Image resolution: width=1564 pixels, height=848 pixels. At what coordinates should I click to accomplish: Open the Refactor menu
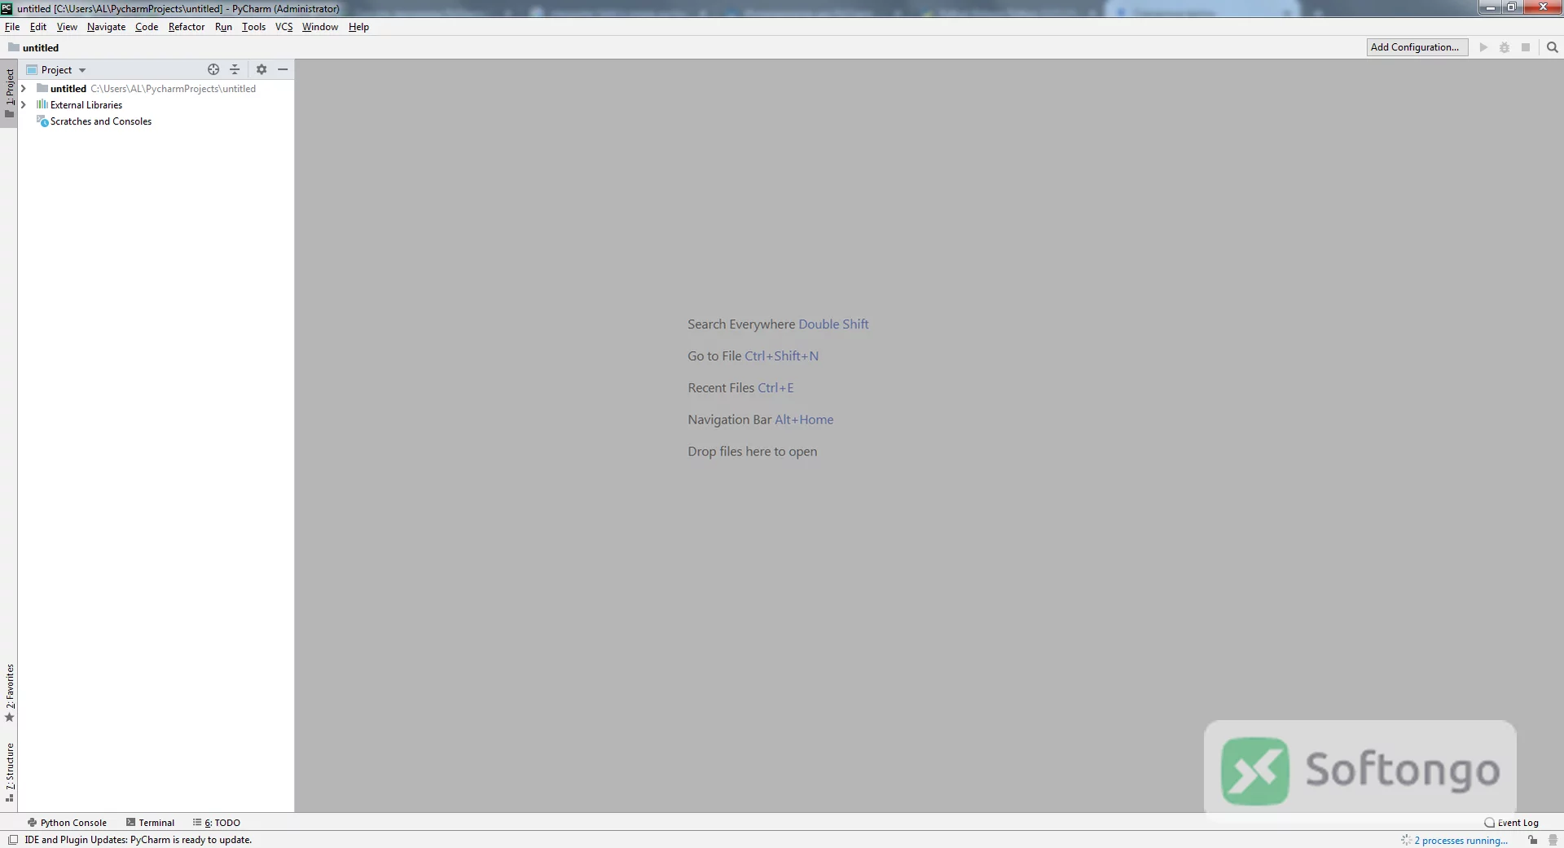(187, 27)
